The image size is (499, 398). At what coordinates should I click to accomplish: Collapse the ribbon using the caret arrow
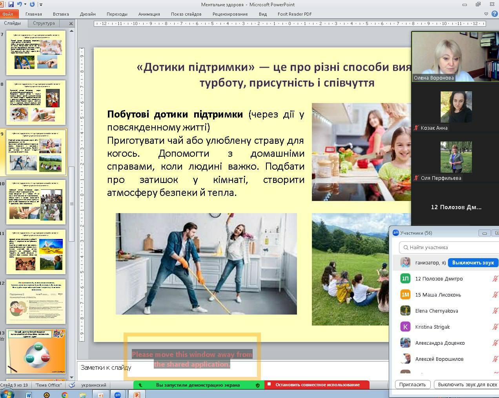coord(486,14)
